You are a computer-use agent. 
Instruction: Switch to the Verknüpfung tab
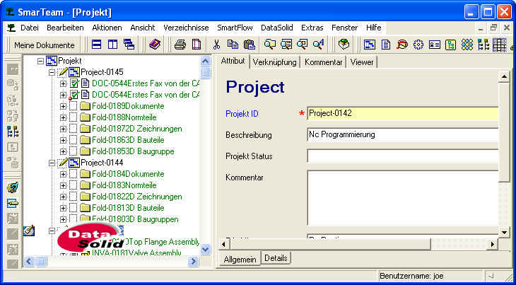tap(275, 62)
